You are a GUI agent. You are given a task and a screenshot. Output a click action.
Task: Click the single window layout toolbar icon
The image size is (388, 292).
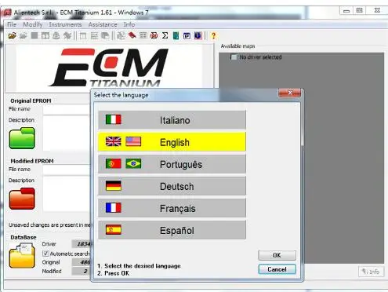[x=83, y=35]
